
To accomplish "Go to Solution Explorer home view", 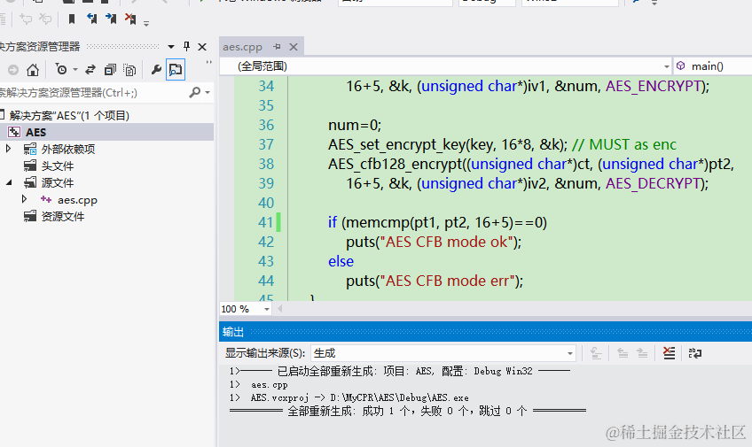I will click(33, 70).
